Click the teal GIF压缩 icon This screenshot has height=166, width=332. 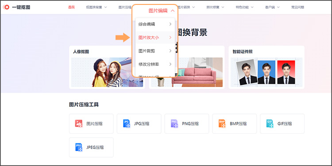coord(270,124)
